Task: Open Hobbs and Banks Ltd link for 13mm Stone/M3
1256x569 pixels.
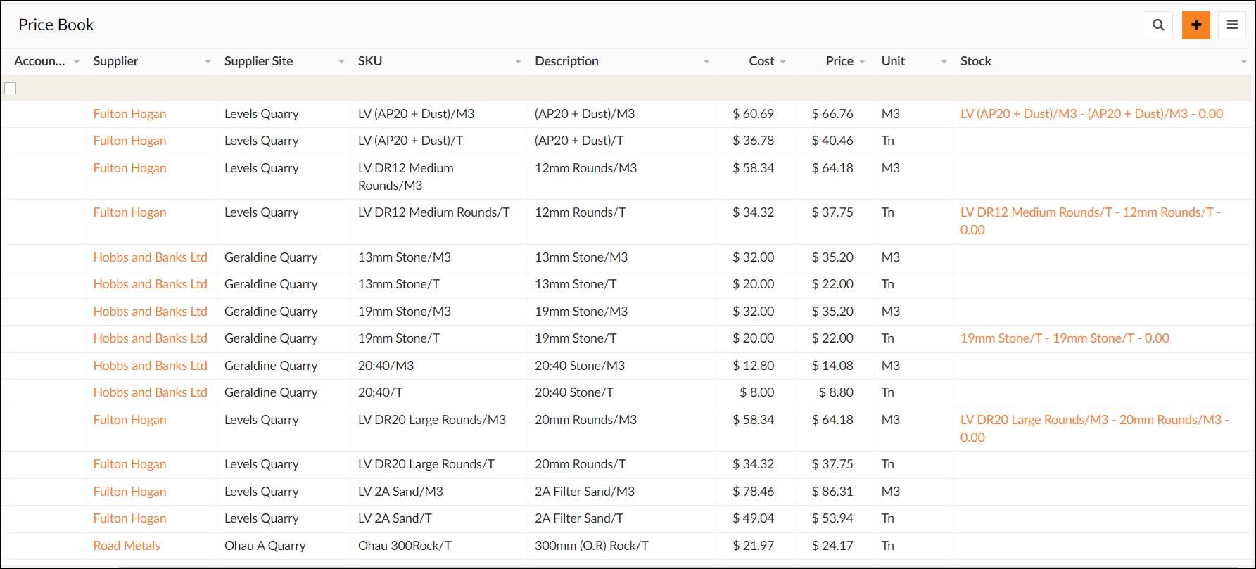Action: [150, 257]
